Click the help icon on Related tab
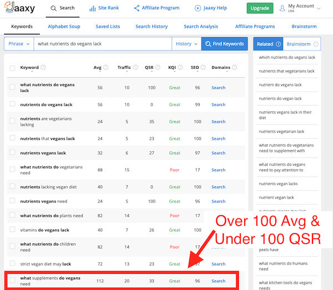 point(278,44)
